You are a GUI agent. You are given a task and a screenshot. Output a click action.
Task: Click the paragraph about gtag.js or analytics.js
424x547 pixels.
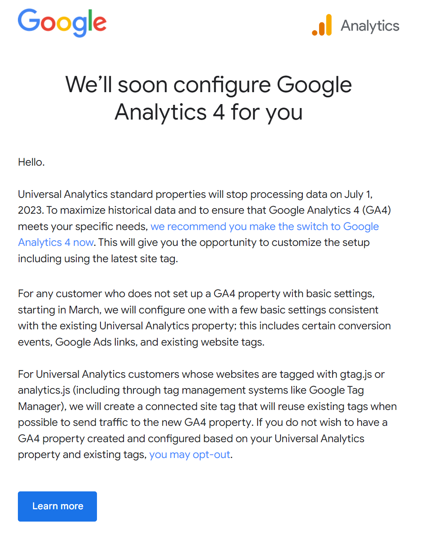click(x=207, y=414)
